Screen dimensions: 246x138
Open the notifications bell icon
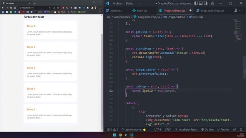[241, 130]
